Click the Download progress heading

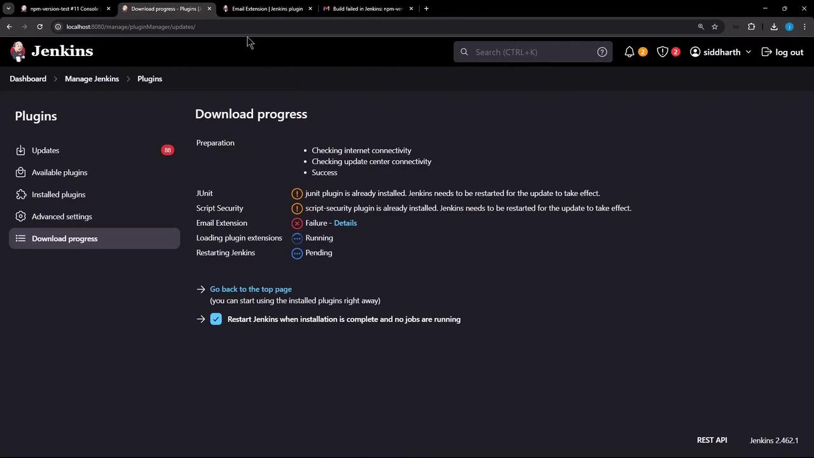click(251, 114)
